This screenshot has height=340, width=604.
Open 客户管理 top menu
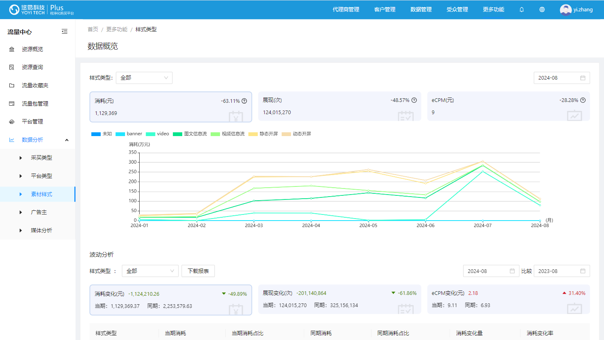[385, 10]
